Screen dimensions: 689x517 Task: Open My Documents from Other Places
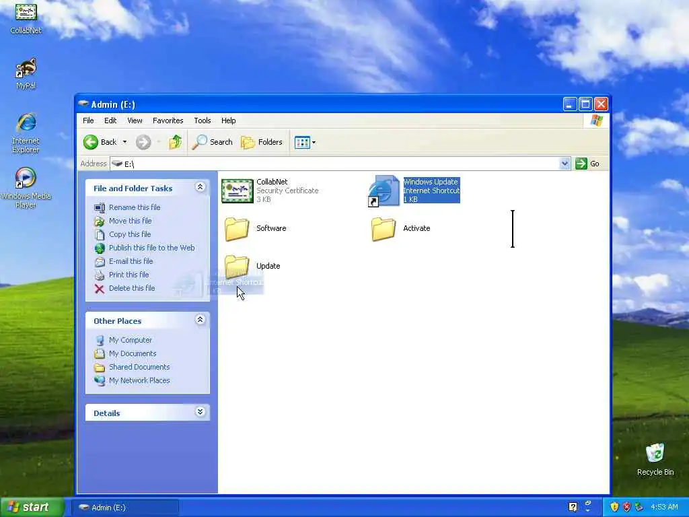[133, 354]
